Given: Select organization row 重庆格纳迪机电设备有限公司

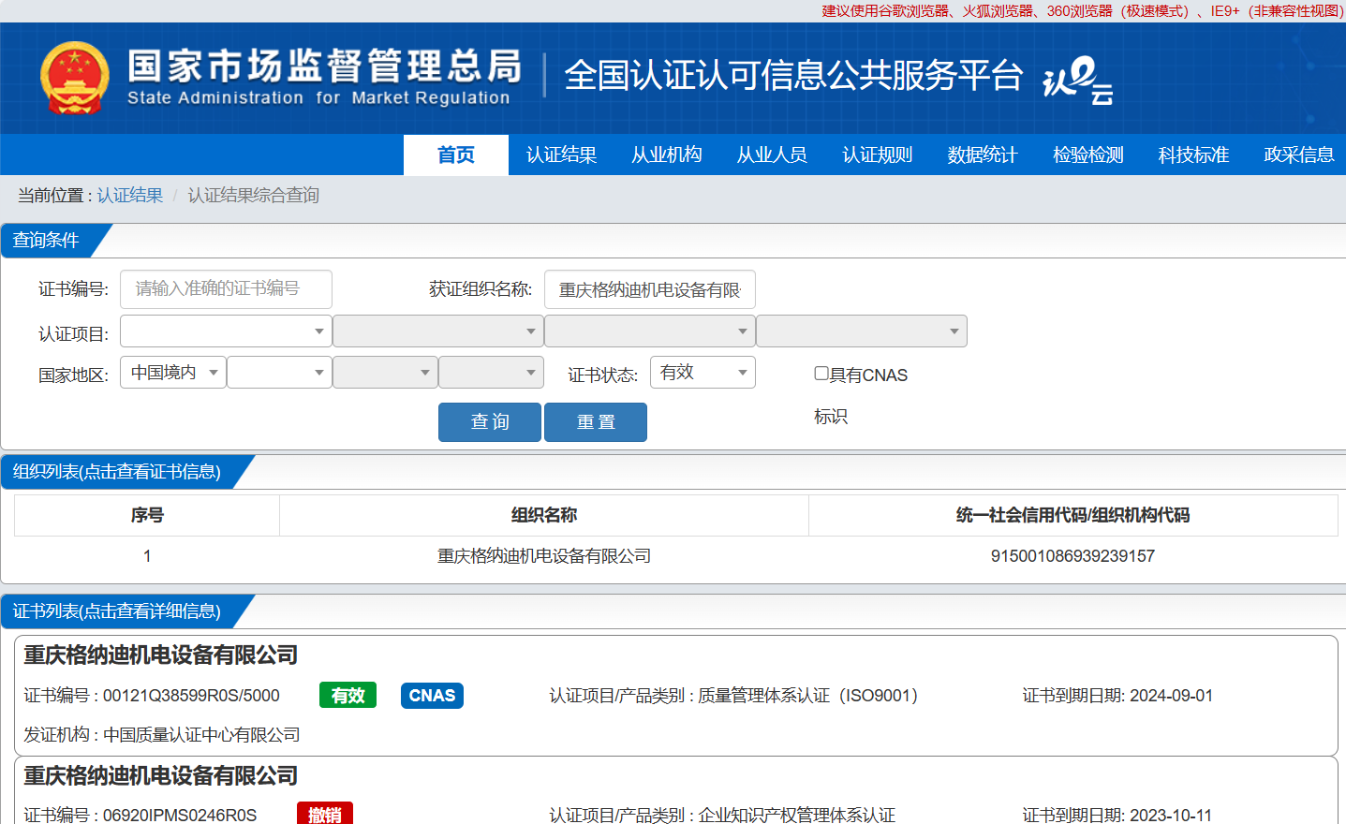Looking at the screenshot, I should tap(676, 556).
